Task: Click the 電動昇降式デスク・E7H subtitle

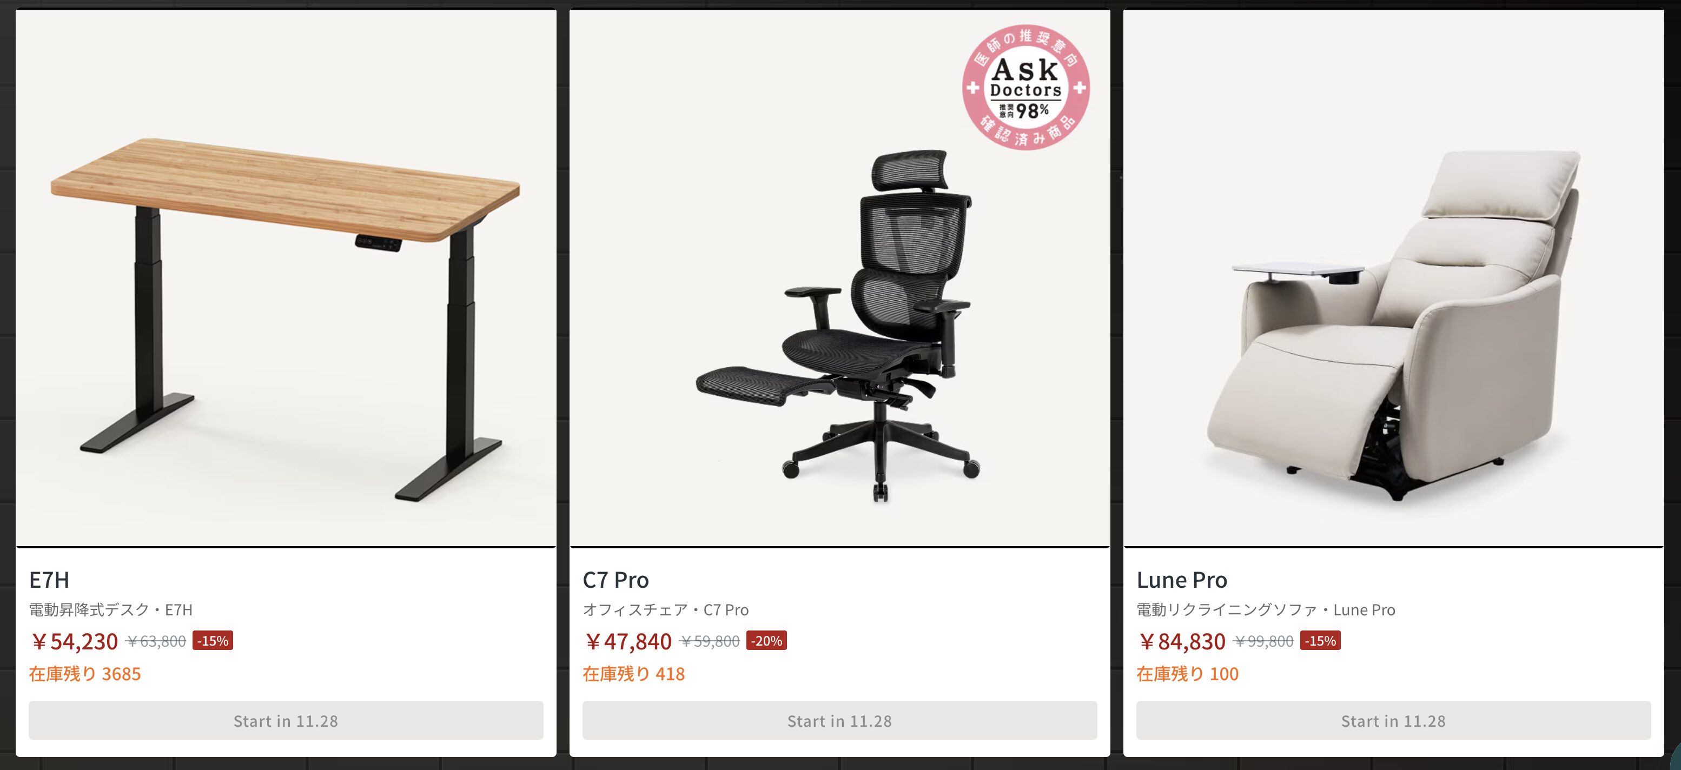Action: [110, 609]
